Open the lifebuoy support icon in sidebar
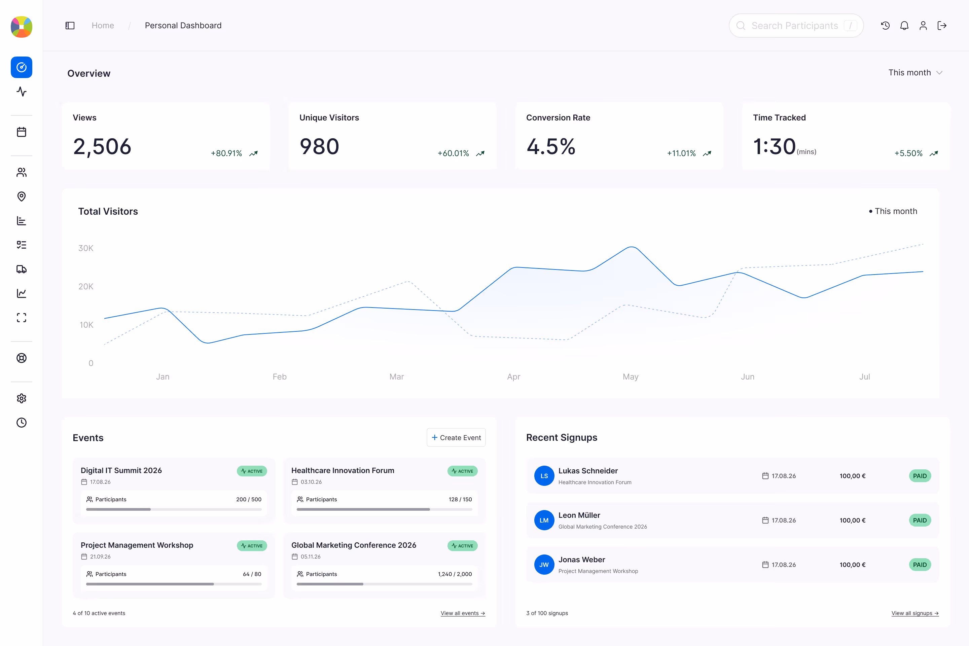Image resolution: width=969 pixels, height=646 pixels. [22, 358]
